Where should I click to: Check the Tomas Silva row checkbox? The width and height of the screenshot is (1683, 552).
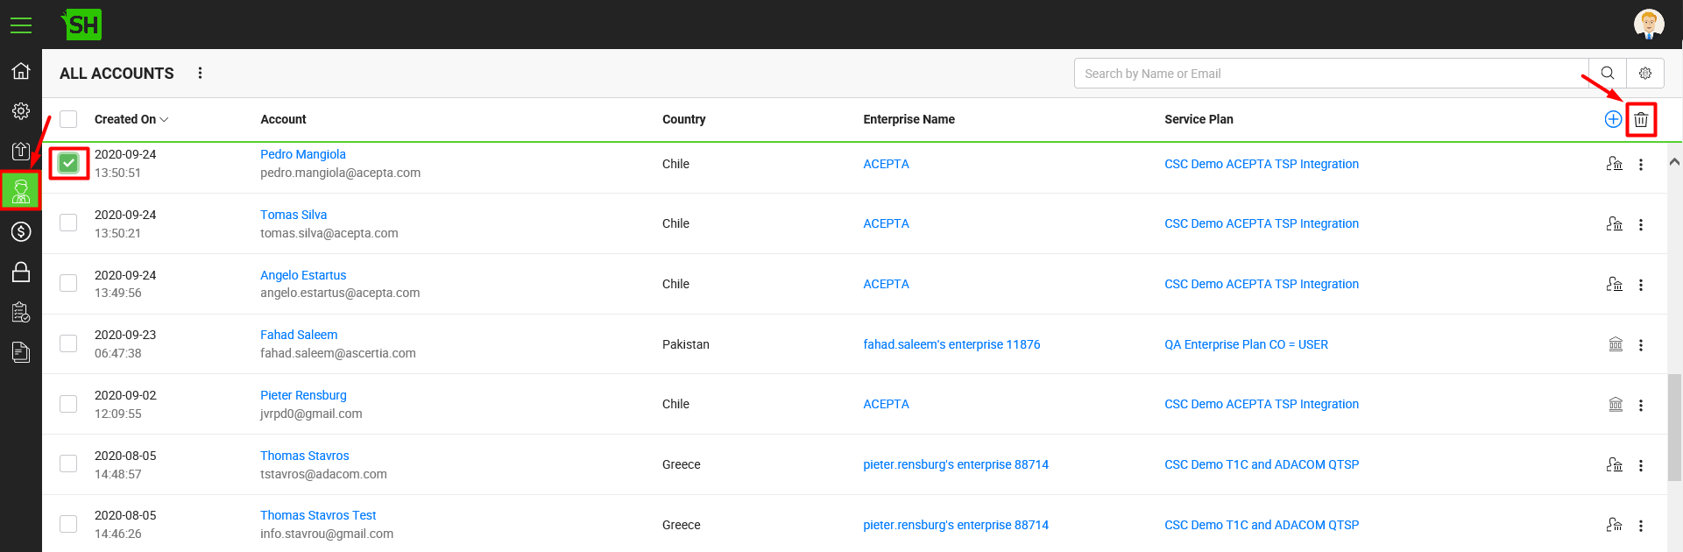(68, 223)
